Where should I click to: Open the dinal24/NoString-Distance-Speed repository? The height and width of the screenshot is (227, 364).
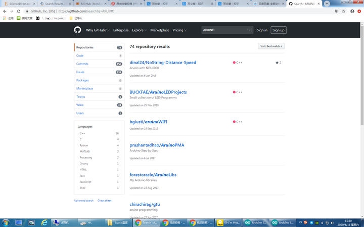[163, 63]
